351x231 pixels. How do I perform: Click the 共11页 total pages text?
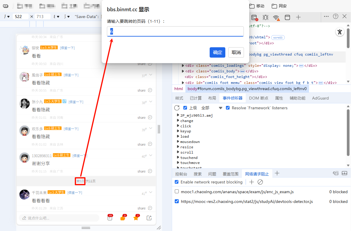coord(91,181)
